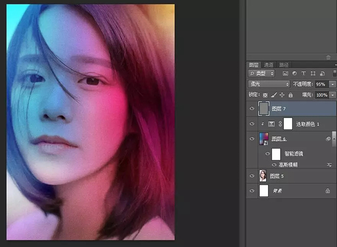Click the smart object filter icon
This screenshot has height=247, width=337.
pyautogui.click(x=322, y=73)
